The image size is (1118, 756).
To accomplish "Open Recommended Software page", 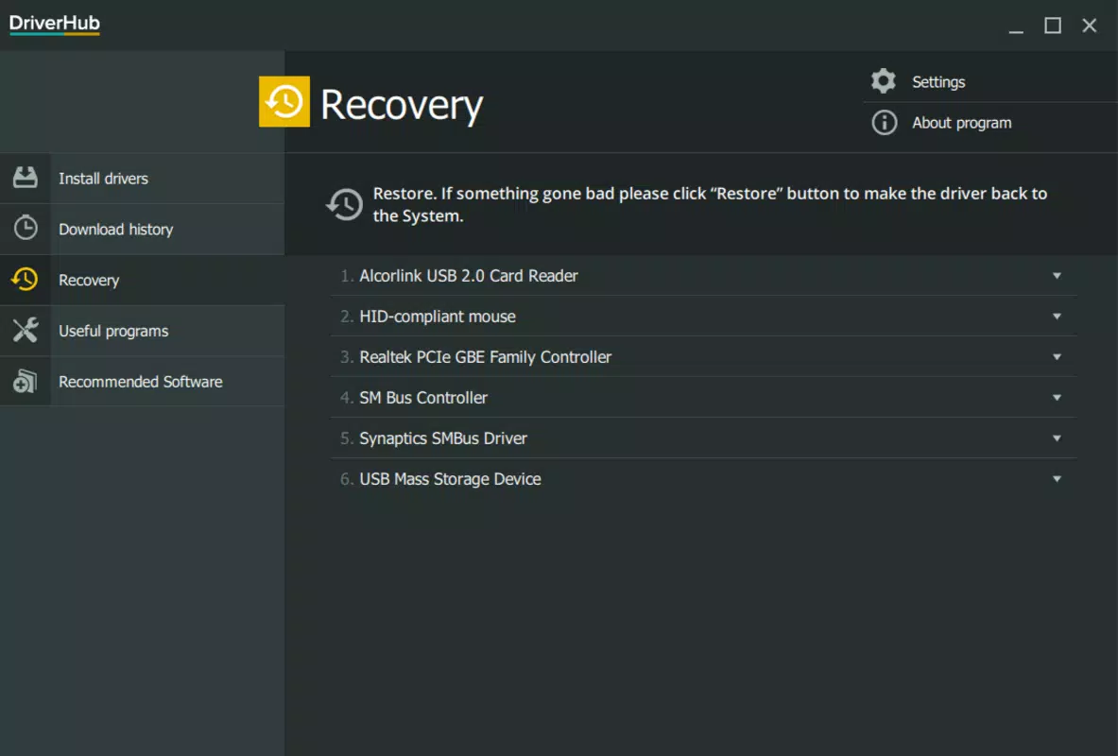I will [143, 382].
